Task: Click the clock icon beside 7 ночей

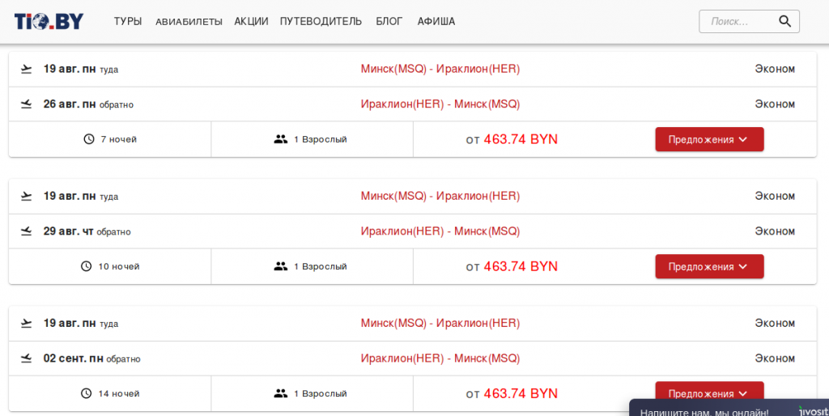Action: pyautogui.click(x=89, y=139)
